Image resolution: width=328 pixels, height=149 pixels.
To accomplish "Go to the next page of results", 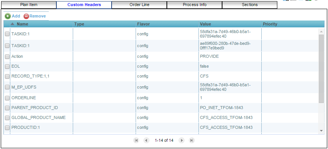I will (182, 140).
